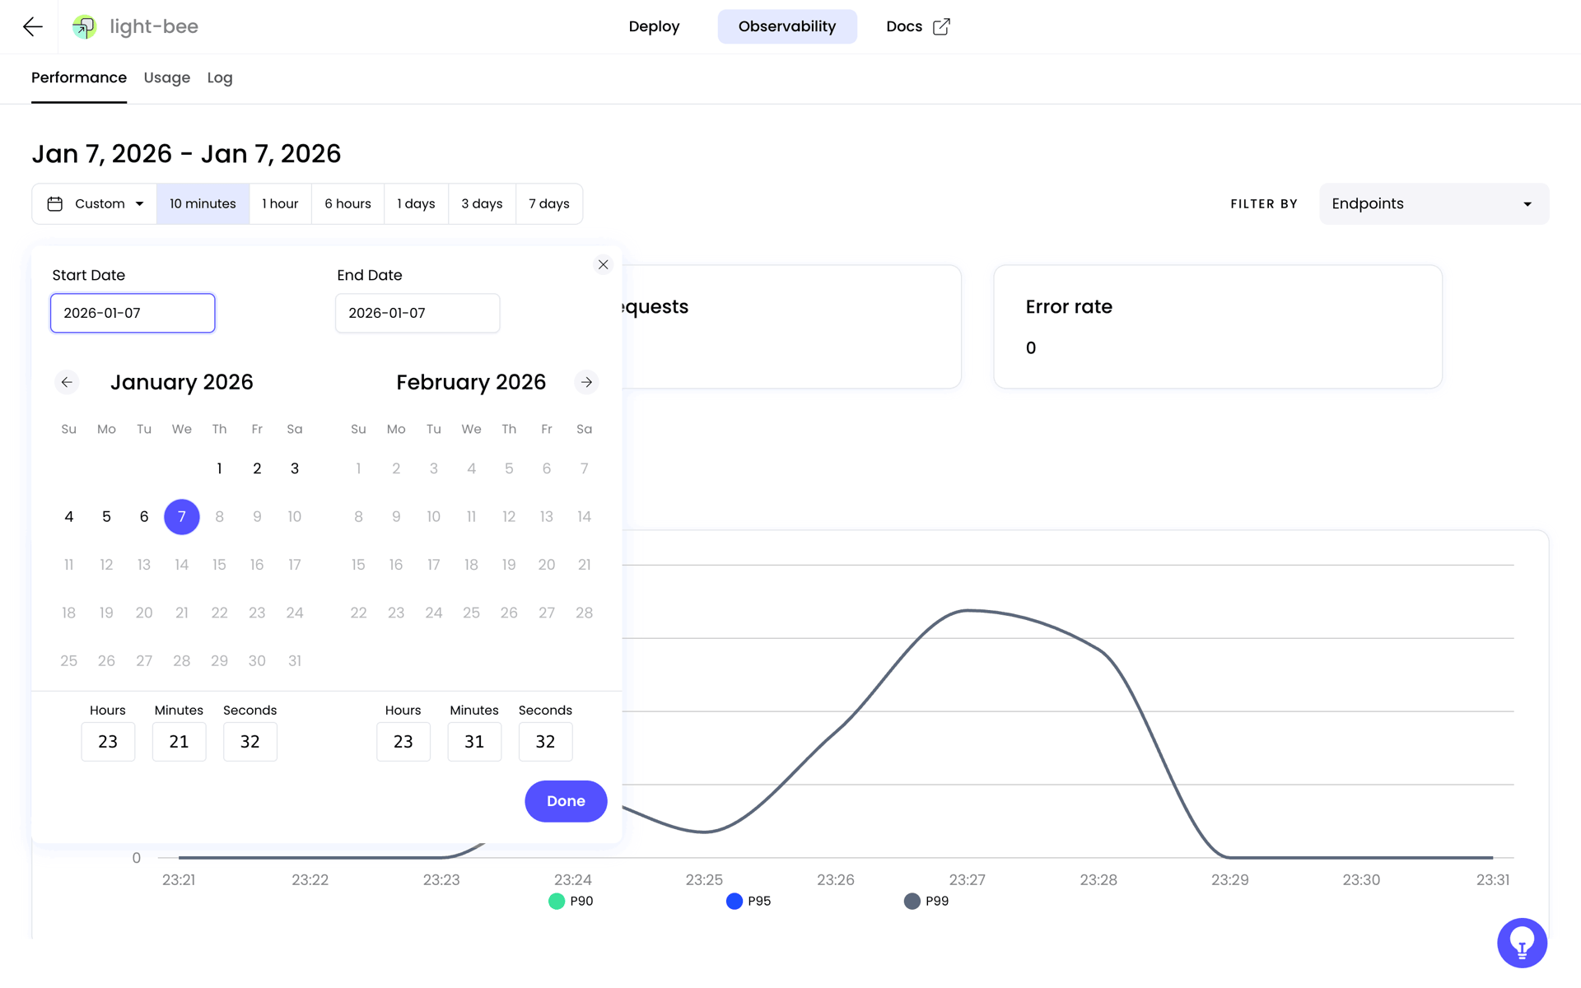This screenshot has height=988, width=1581.
Task: Click the start Seconds field showing 32
Action: (250, 742)
